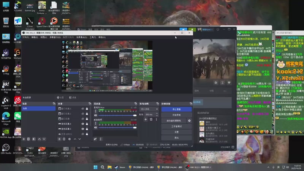Unlock the 窗口采集 3 source
This screenshot has height=171, width=304.
[x=87, y=109]
